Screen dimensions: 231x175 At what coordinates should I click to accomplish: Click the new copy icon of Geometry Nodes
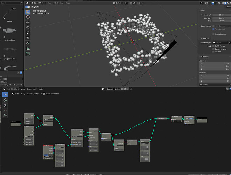click(x=125, y=89)
